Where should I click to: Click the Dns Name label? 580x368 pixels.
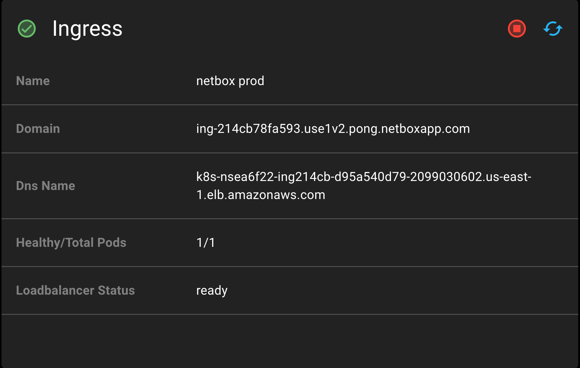pyautogui.click(x=45, y=186)
